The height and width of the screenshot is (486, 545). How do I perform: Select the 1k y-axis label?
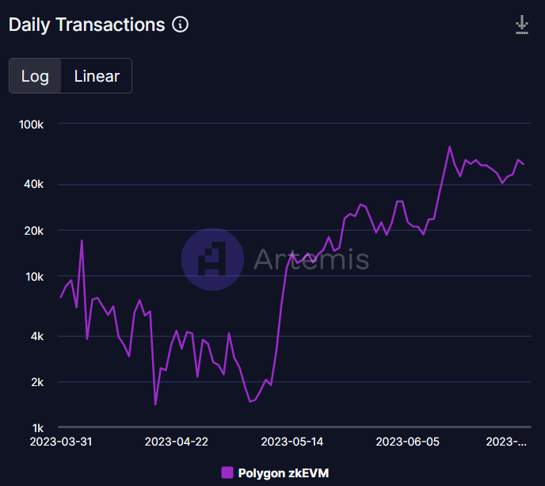pyautogui.click(x=38, y=428)
